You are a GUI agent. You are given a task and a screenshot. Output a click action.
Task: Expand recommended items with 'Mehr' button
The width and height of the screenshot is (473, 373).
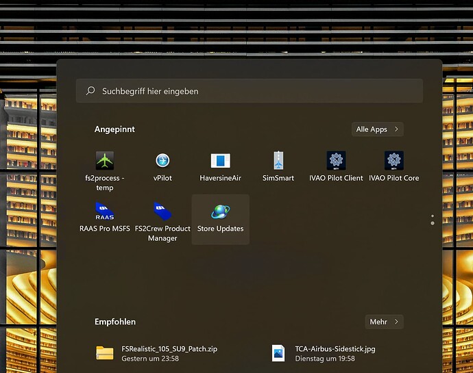click(384, 322)
